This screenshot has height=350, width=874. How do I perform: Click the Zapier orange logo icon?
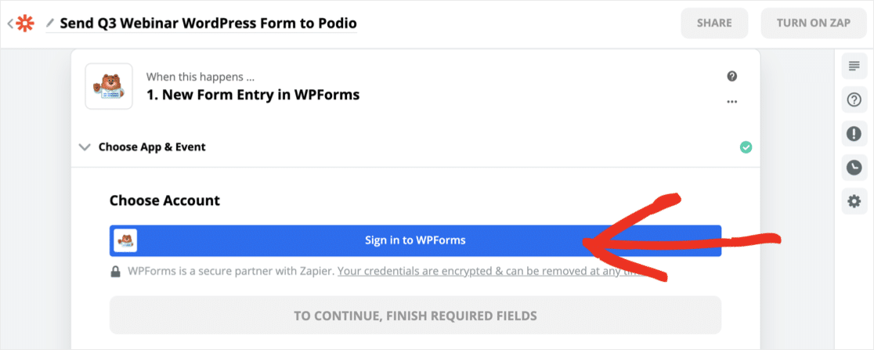click(24, 23)
